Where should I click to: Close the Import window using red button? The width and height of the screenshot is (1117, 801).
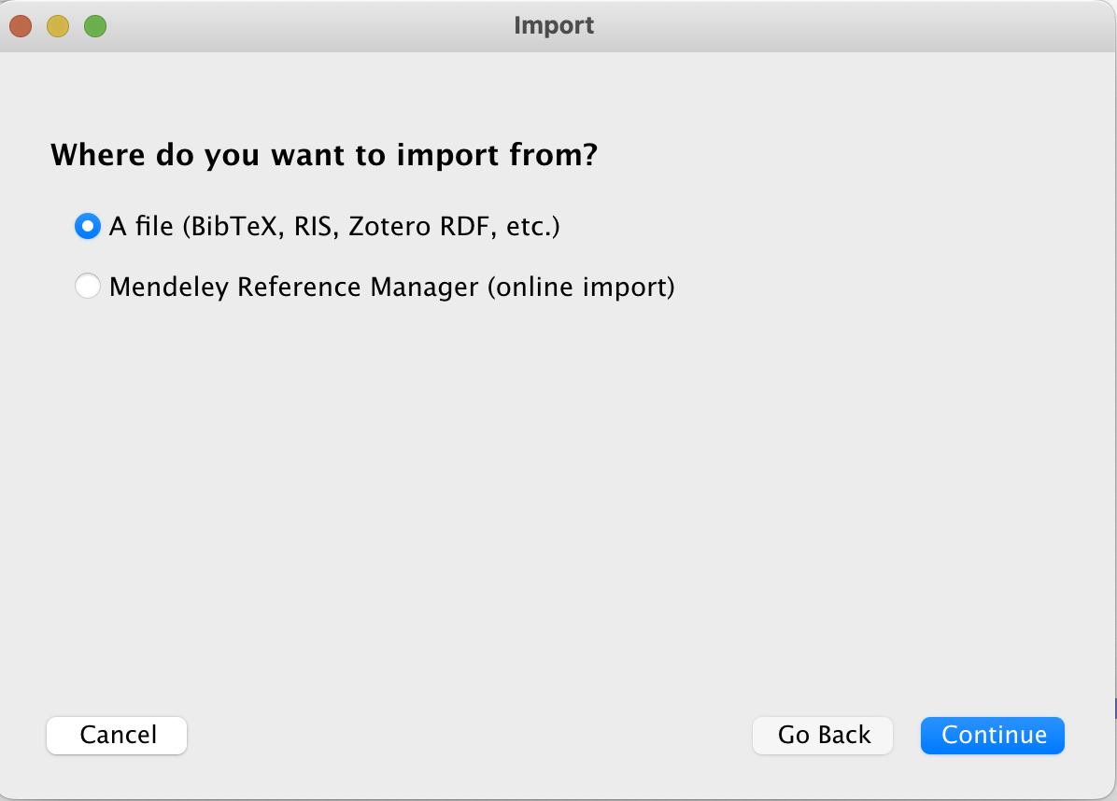[x=21, y=26]
